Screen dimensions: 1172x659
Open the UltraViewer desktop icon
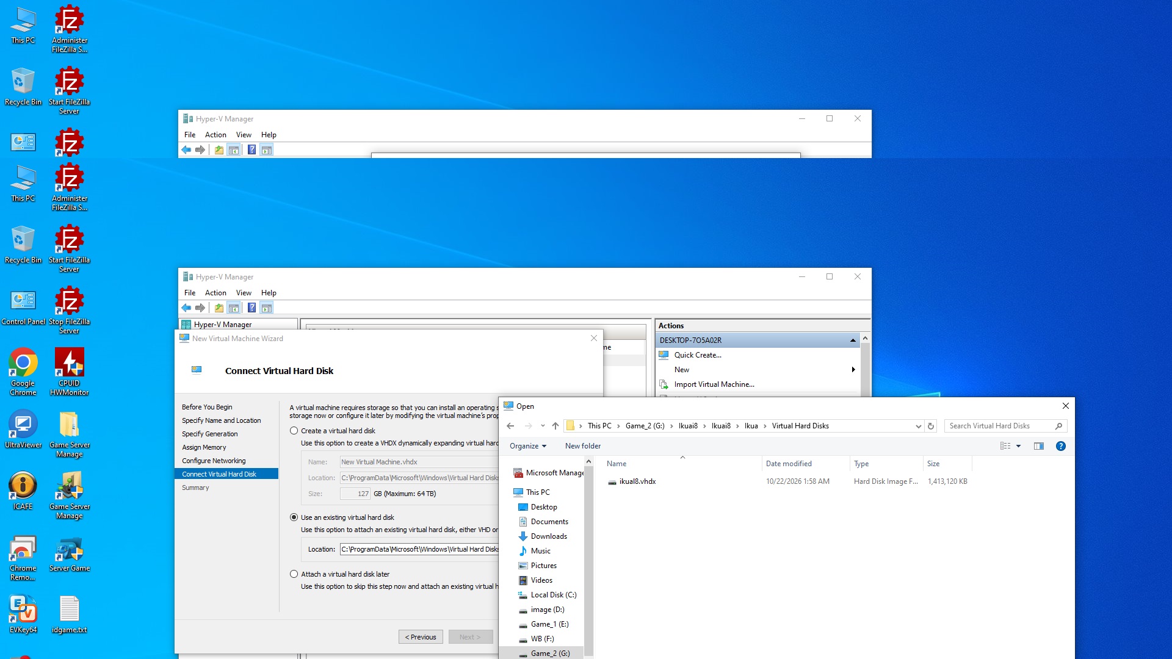tap(23, 429)
